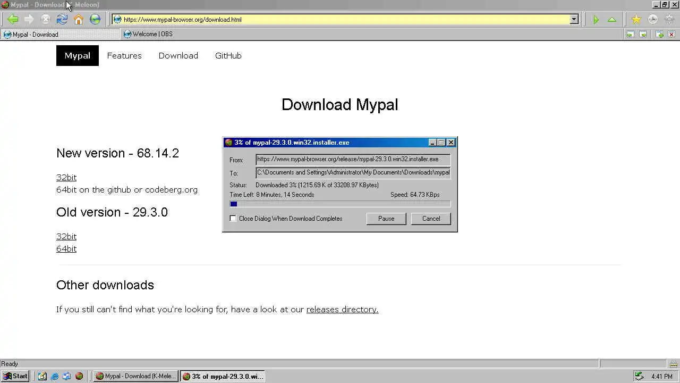Click 32bit link under Old version 29.3.0
Image resolution: width=680 pixels, height=383 pixels.
point(66,236)
